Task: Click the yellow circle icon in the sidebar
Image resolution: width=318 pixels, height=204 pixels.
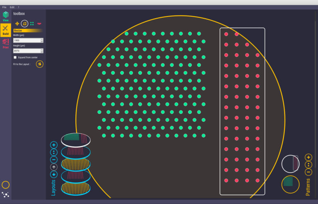Action: click(x=5, y=185)
